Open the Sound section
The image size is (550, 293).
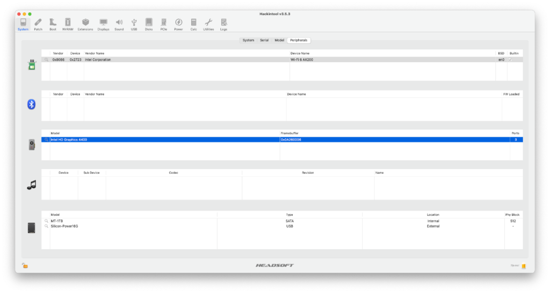click(x=119, y=25)
